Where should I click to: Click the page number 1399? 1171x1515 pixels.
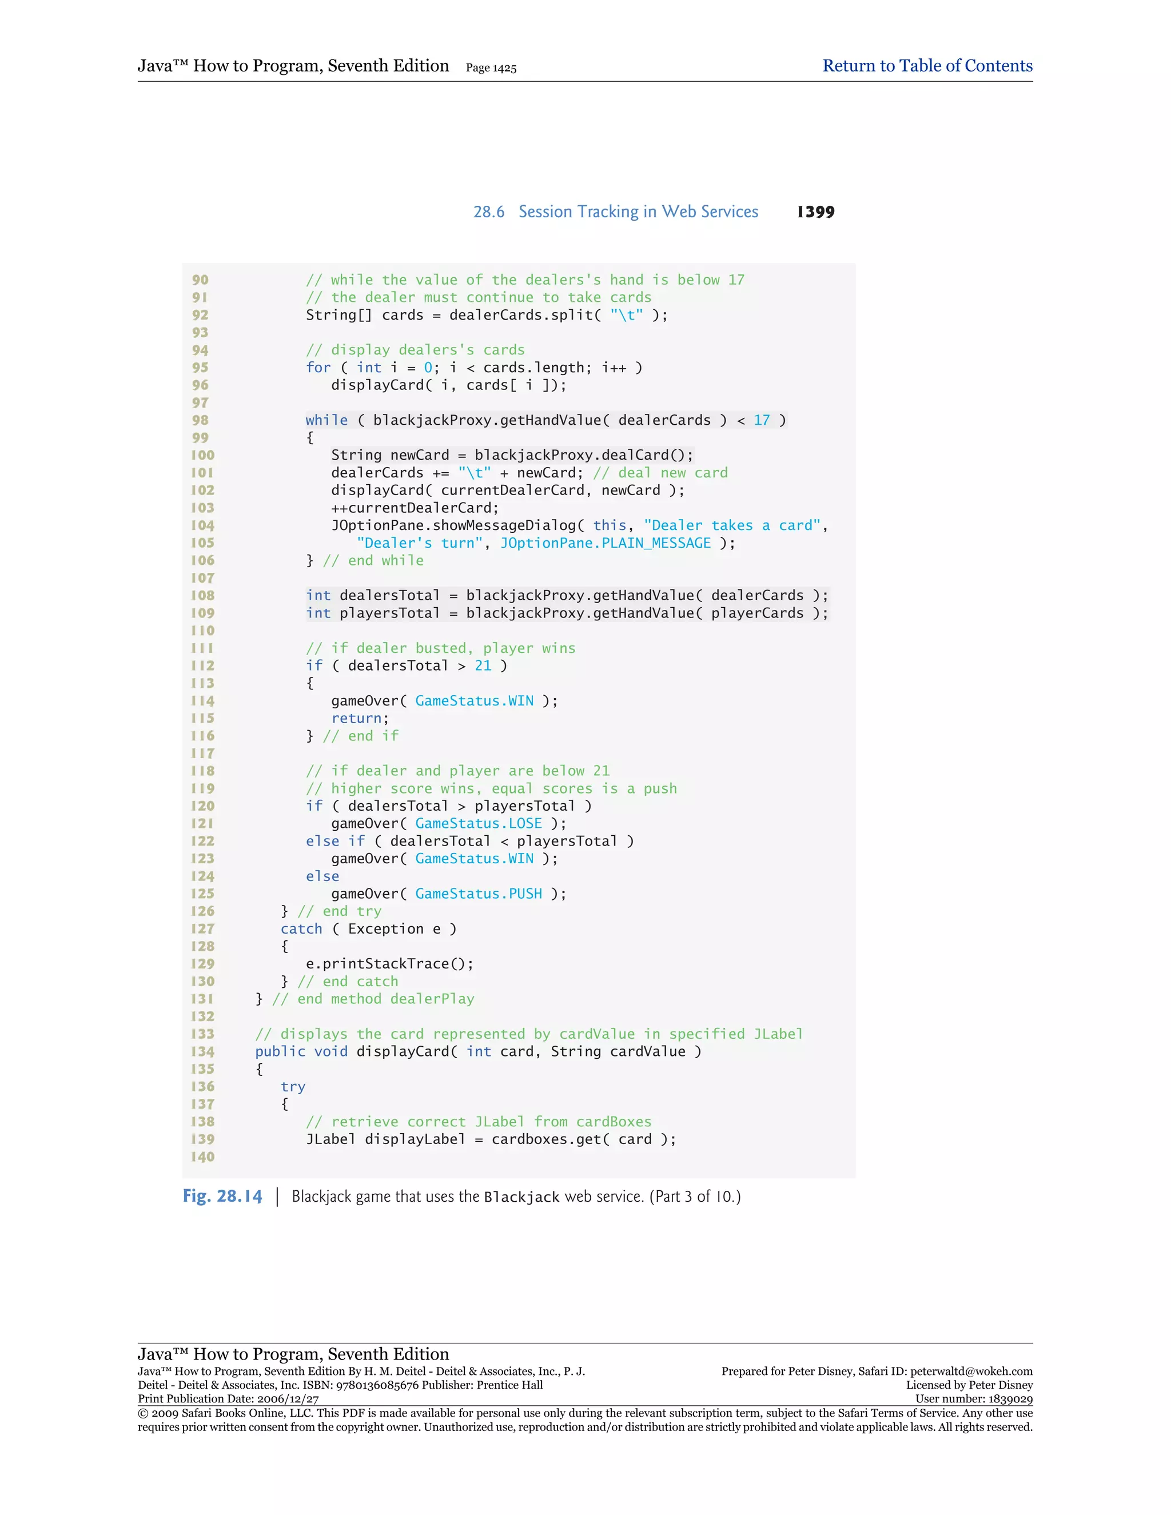click(x=815, y=212)
